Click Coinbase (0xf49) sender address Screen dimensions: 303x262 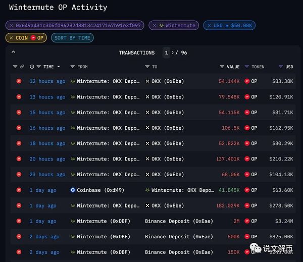tap(100, 190)
